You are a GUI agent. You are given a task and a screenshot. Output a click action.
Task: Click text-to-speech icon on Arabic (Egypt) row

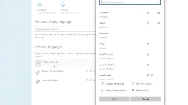pos(152,75)
